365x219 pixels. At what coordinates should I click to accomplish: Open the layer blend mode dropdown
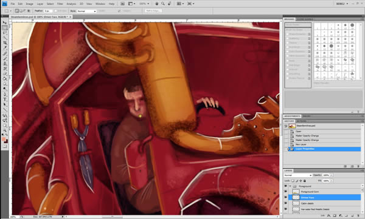click(x=297, y=175)
